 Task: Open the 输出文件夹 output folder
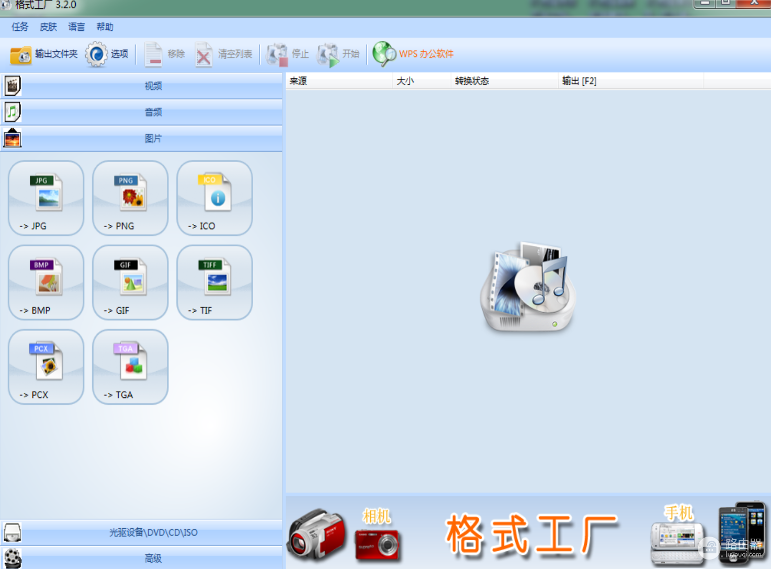click(44, 54)
